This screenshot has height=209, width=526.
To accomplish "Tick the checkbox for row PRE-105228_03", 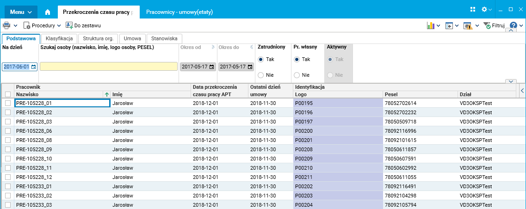I will coord(7,122).
